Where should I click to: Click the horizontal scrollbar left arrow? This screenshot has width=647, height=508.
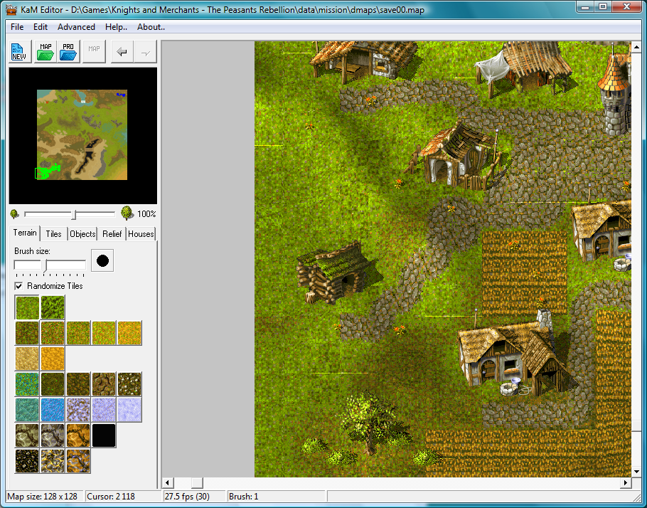click(168, 482)
